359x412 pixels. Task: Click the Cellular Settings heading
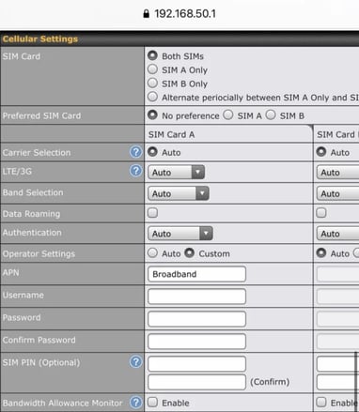pos(40,39)
